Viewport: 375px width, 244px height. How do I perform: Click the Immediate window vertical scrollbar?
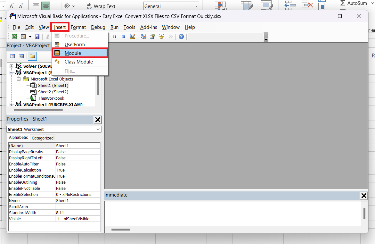coord(364,213)
